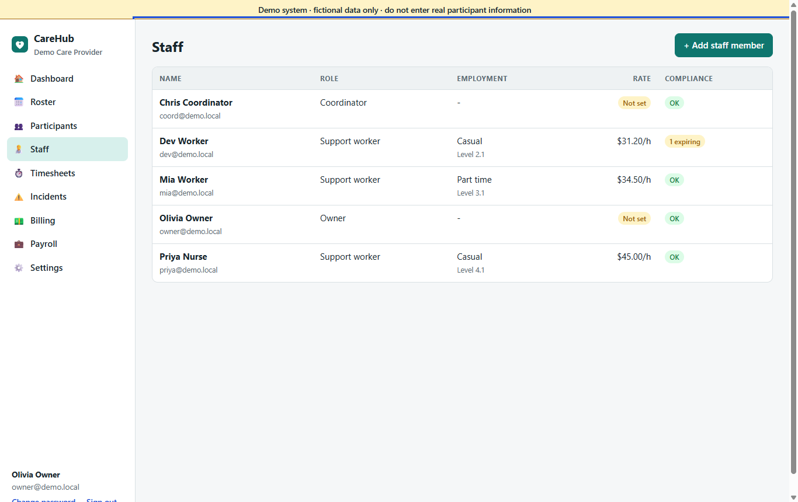Click the COMPLIANCE column header
Viewport: 798px width, 502px height.
click(689, 79)
